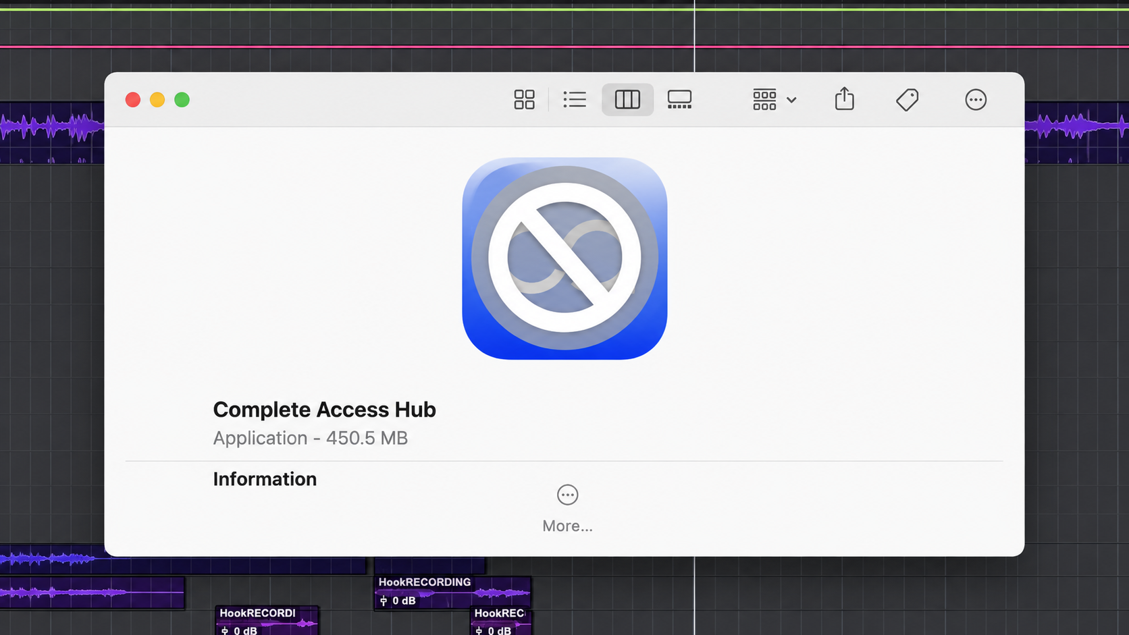This screenshot has width=1129, height=635.
Task: Click the 0 dB gain label on HookREC clip
Action: [493, 630]
